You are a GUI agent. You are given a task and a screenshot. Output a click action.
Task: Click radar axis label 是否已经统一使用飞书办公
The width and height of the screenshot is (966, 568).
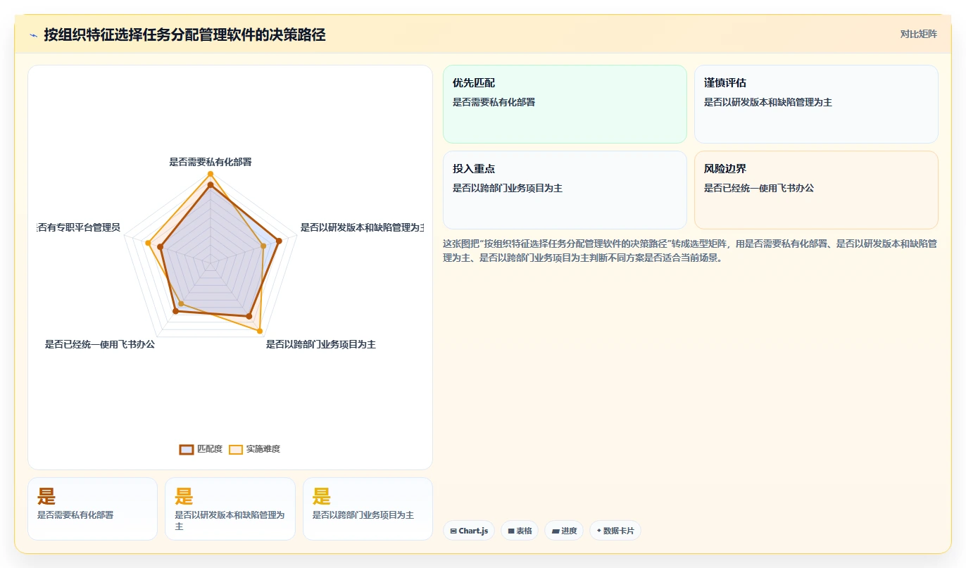(100, 344)
